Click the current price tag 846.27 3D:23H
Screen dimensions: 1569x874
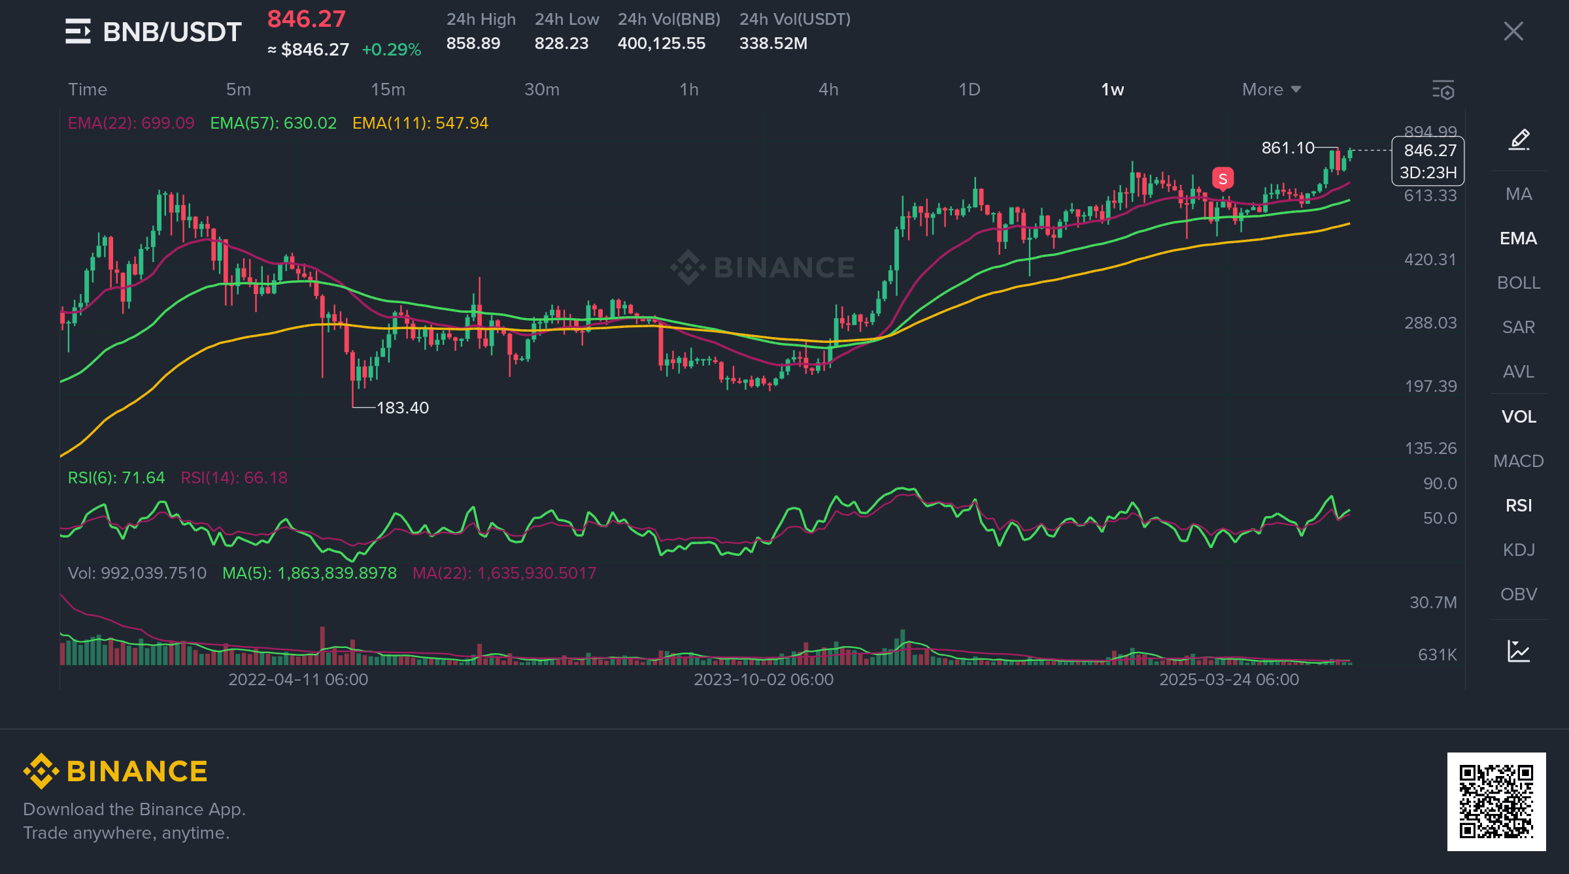pos(1428,161)
